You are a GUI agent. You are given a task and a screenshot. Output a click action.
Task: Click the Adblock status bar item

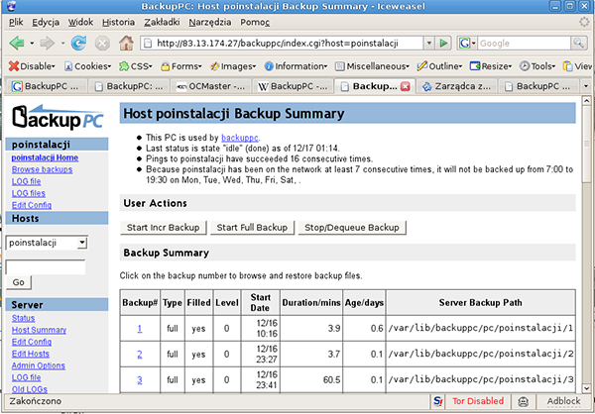[x=563, y=401]
